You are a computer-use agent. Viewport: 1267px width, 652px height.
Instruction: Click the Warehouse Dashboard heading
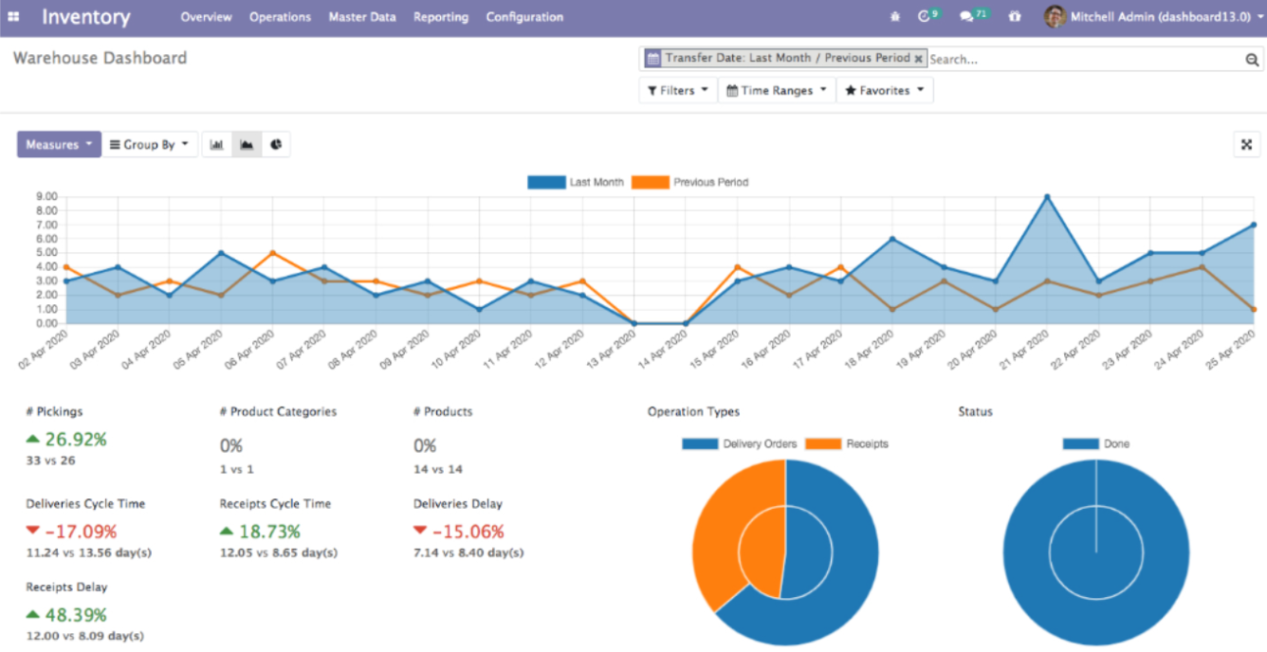pyautogui.click(x=100, y=58)
